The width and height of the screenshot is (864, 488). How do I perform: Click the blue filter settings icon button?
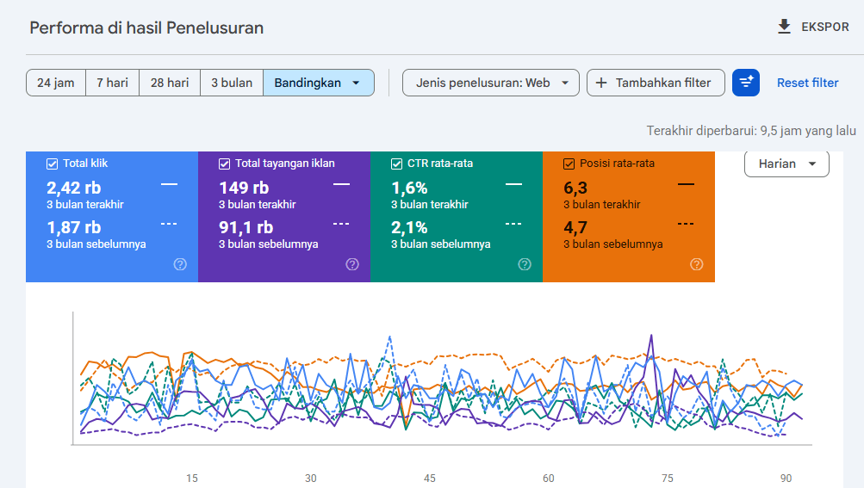pos(746,83)
